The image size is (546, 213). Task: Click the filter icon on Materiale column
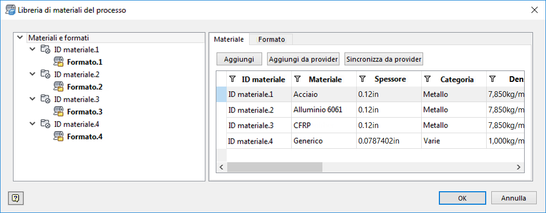(298, 79)
